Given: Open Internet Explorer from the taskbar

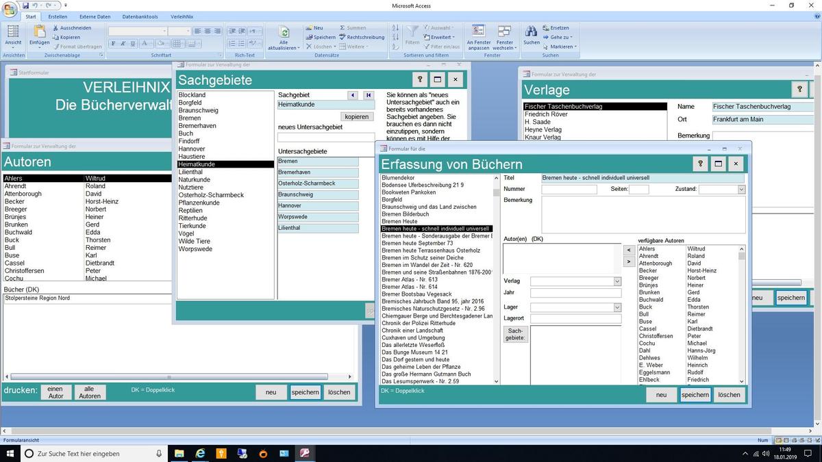Looking at the screenshot, I should pos(200,453).
